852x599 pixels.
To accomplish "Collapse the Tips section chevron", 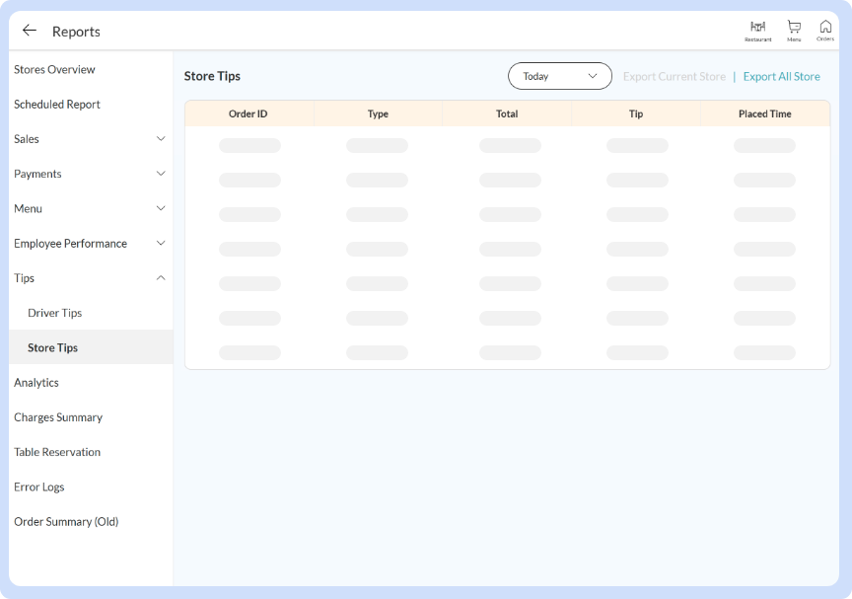I will [x=161, y=278].
